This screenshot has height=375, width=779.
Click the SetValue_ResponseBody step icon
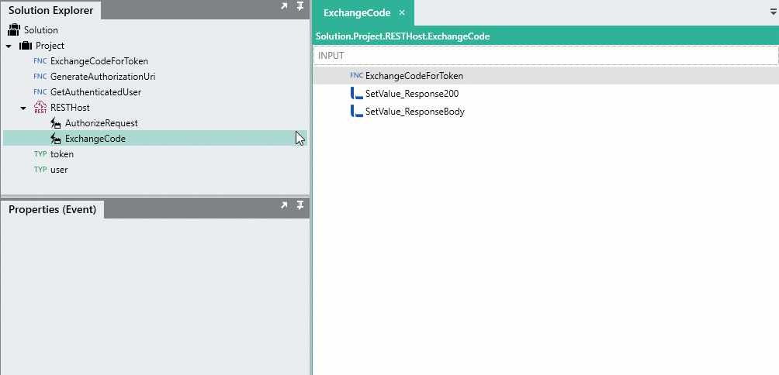tap(357, 112)
